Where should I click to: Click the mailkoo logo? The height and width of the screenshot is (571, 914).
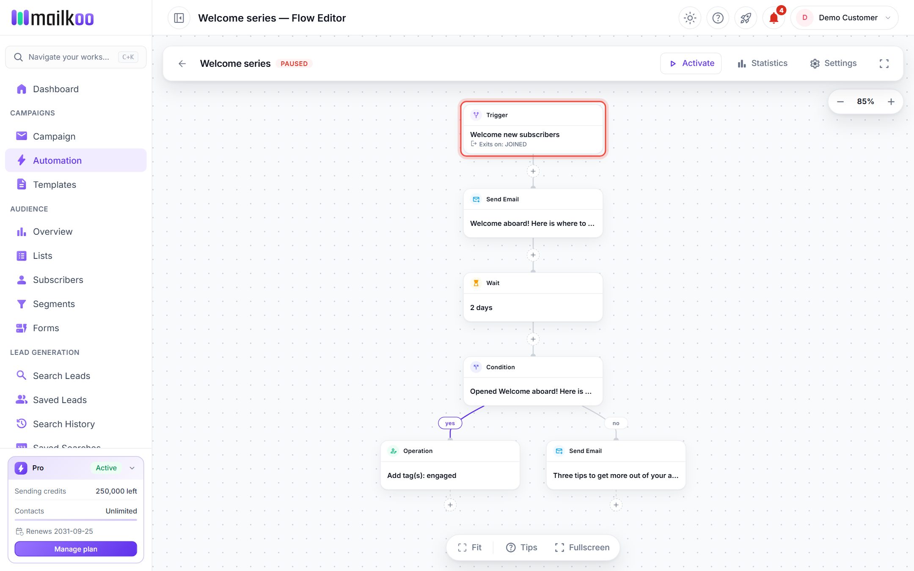point(52,18)
